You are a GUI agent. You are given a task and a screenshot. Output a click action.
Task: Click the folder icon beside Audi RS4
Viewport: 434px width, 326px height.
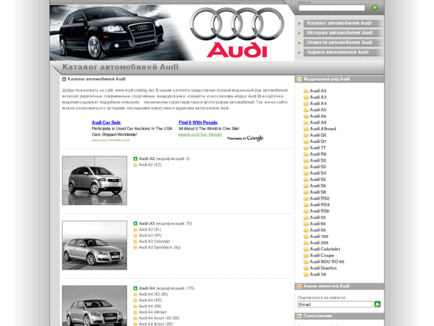[x=306, y=205]
